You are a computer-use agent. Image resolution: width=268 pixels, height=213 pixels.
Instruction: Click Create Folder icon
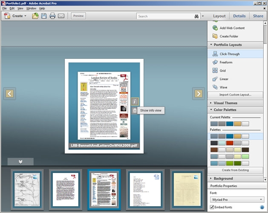tap(215, 36)
